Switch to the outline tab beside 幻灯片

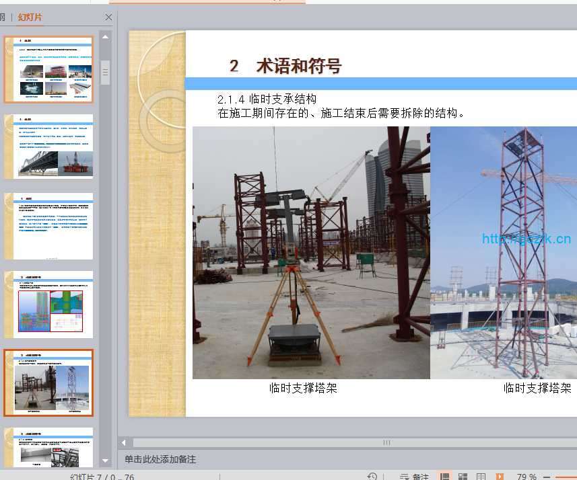pos(3,17)
